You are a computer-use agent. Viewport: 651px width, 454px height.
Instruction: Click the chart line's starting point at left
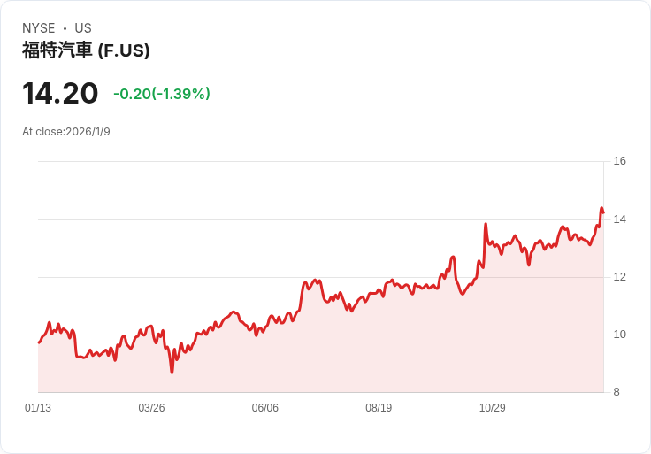point(39,342)
